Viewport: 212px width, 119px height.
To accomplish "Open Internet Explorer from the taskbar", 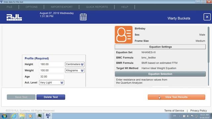I will [14, 116].
